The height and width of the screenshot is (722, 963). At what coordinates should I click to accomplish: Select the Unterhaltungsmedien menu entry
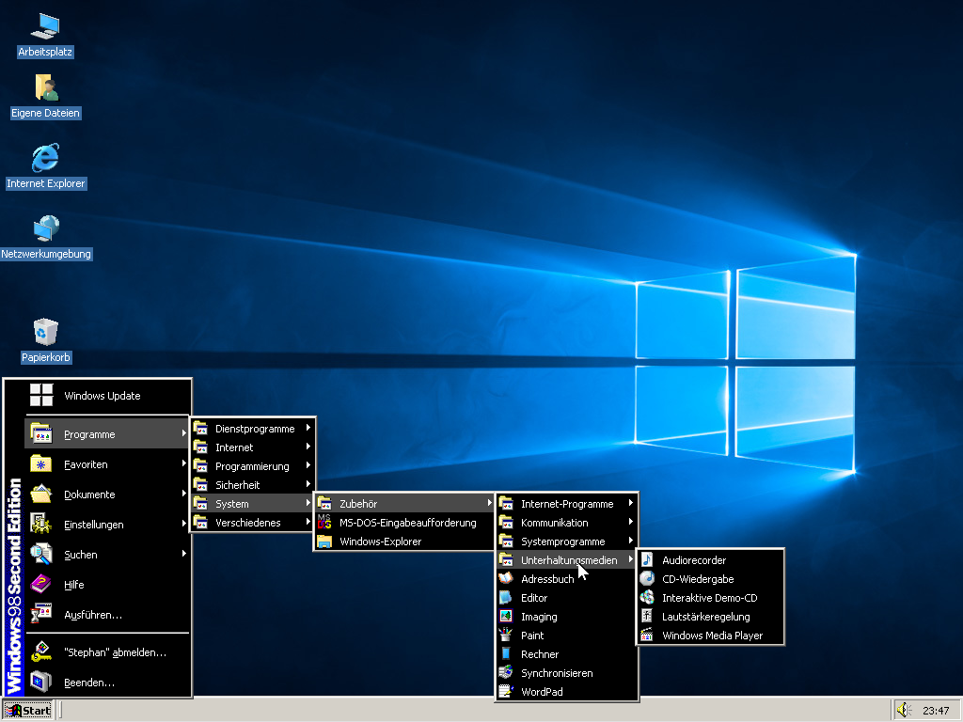(x=566, y=560)
